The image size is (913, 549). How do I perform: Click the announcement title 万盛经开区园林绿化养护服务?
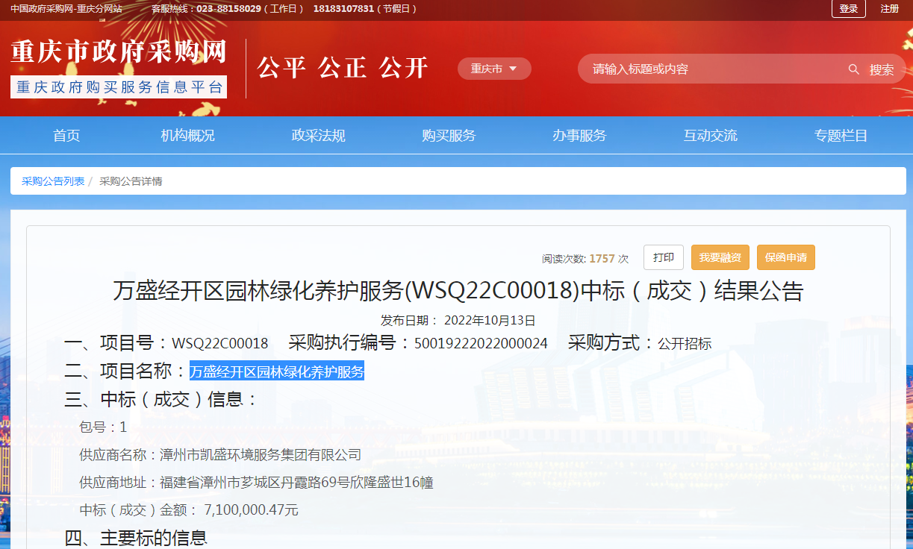[x=458, y=291]
